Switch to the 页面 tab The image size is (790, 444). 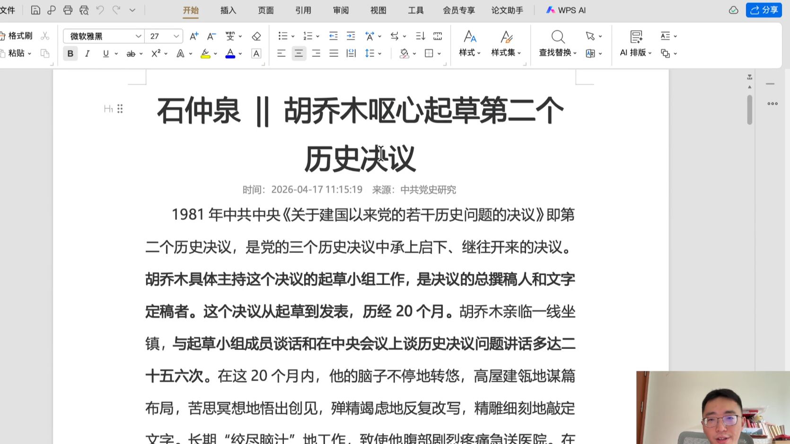(266, 10)
